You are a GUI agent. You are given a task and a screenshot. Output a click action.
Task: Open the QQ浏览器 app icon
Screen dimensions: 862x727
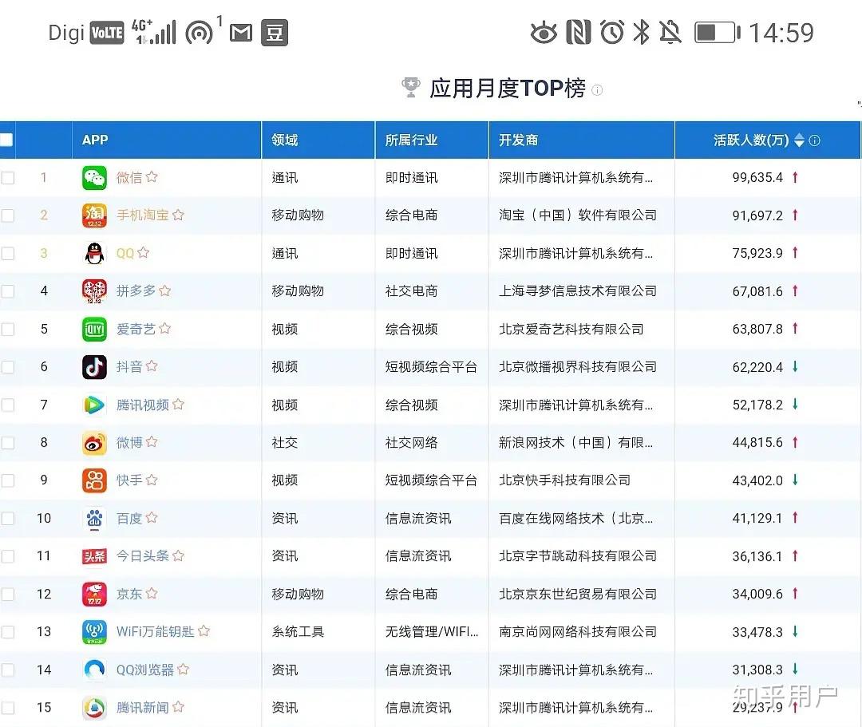pos(94,670)
